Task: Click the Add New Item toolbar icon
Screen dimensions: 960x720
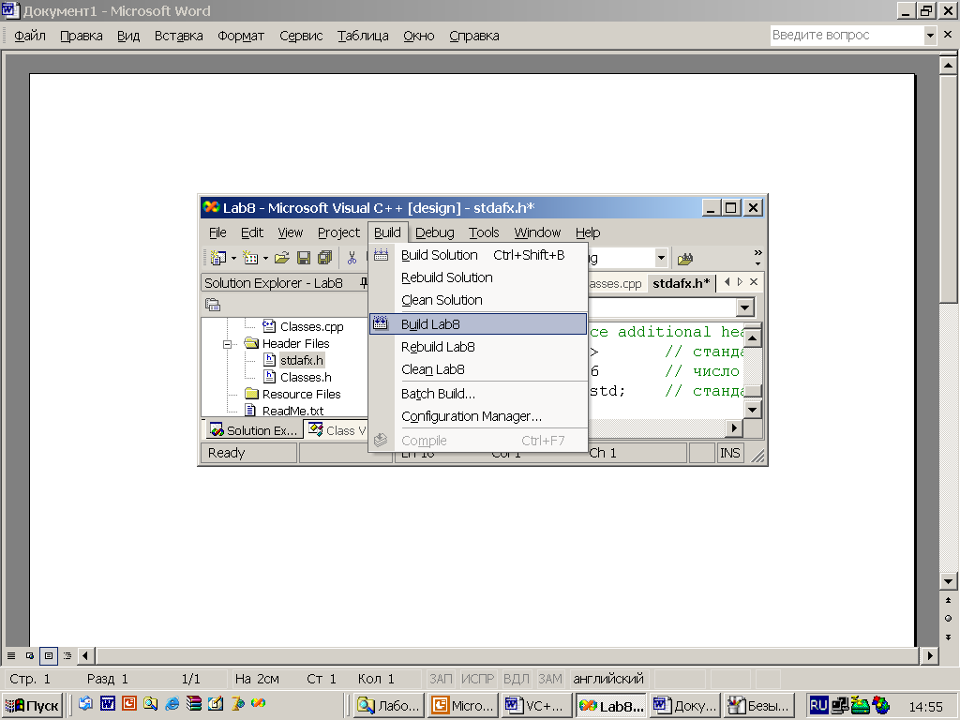Action: [x=250, y=259]
